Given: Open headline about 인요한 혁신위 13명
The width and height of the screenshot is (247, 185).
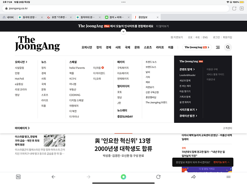Looking at the screenshot, I should pyautogui.click(x=123, y=145).
